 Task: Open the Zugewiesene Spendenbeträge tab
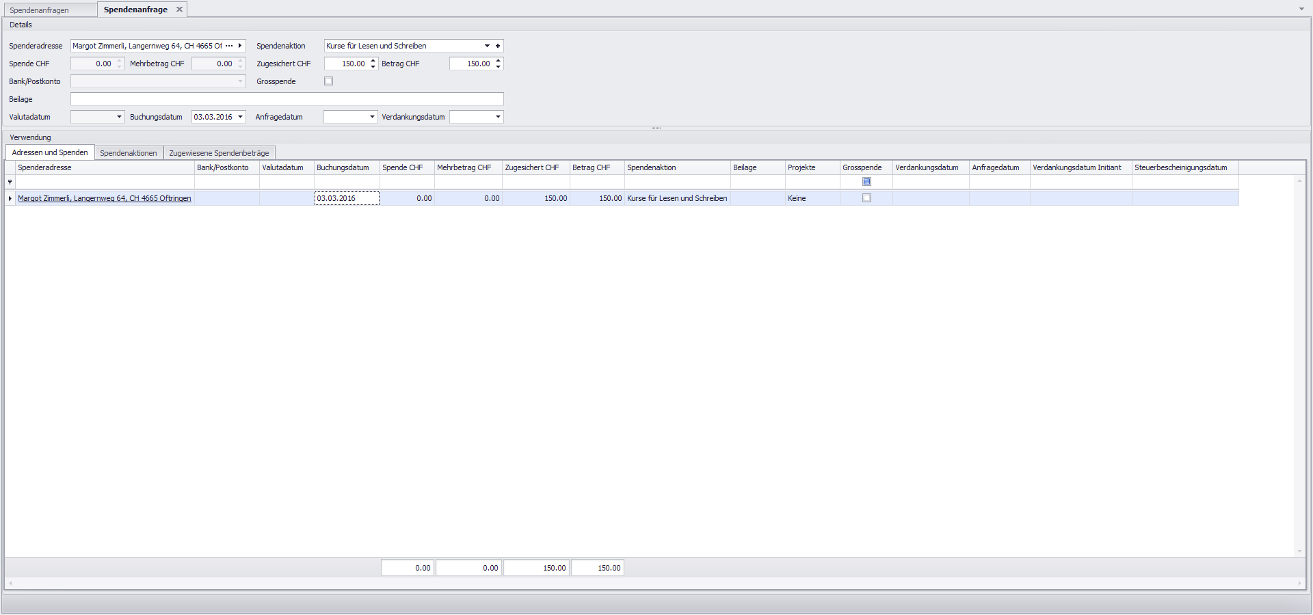coord(219,153)
